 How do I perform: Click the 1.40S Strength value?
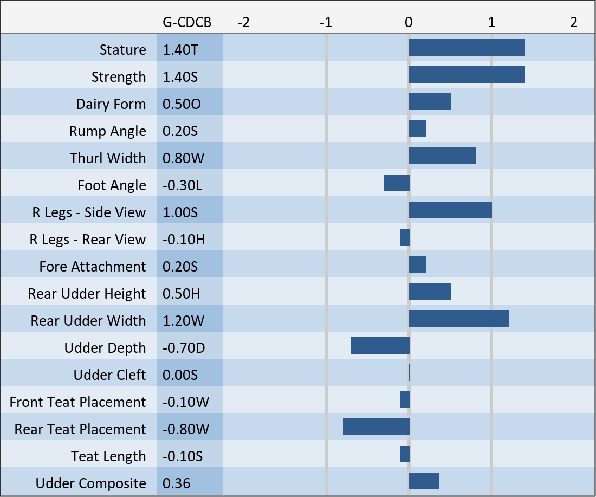pyautogui.click(x=180, y=77)
